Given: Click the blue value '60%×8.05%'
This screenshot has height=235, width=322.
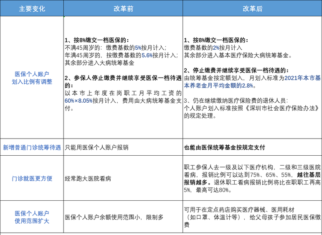Looking at the screenshot, I should [x=79, y=101].
